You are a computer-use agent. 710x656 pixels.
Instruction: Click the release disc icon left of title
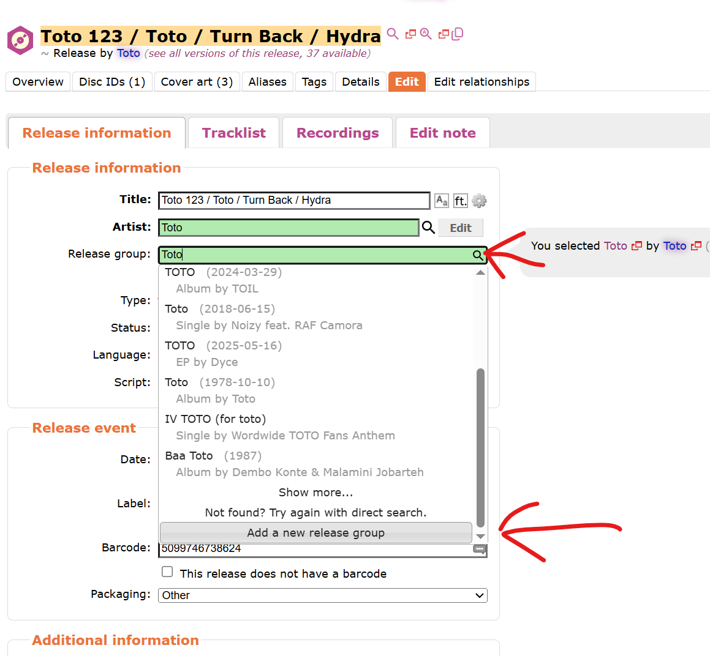(x=20, y=41)
